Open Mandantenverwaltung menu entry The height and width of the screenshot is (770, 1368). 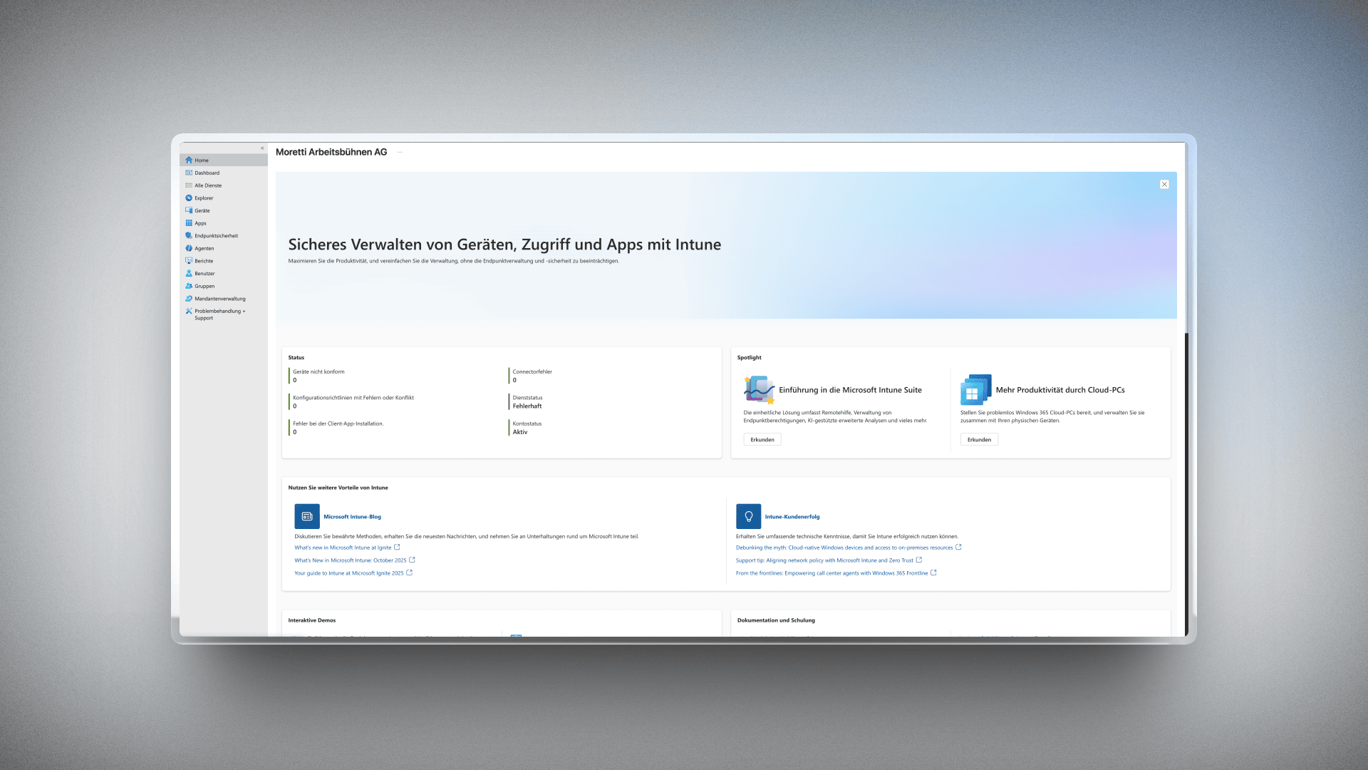point(219,299)
